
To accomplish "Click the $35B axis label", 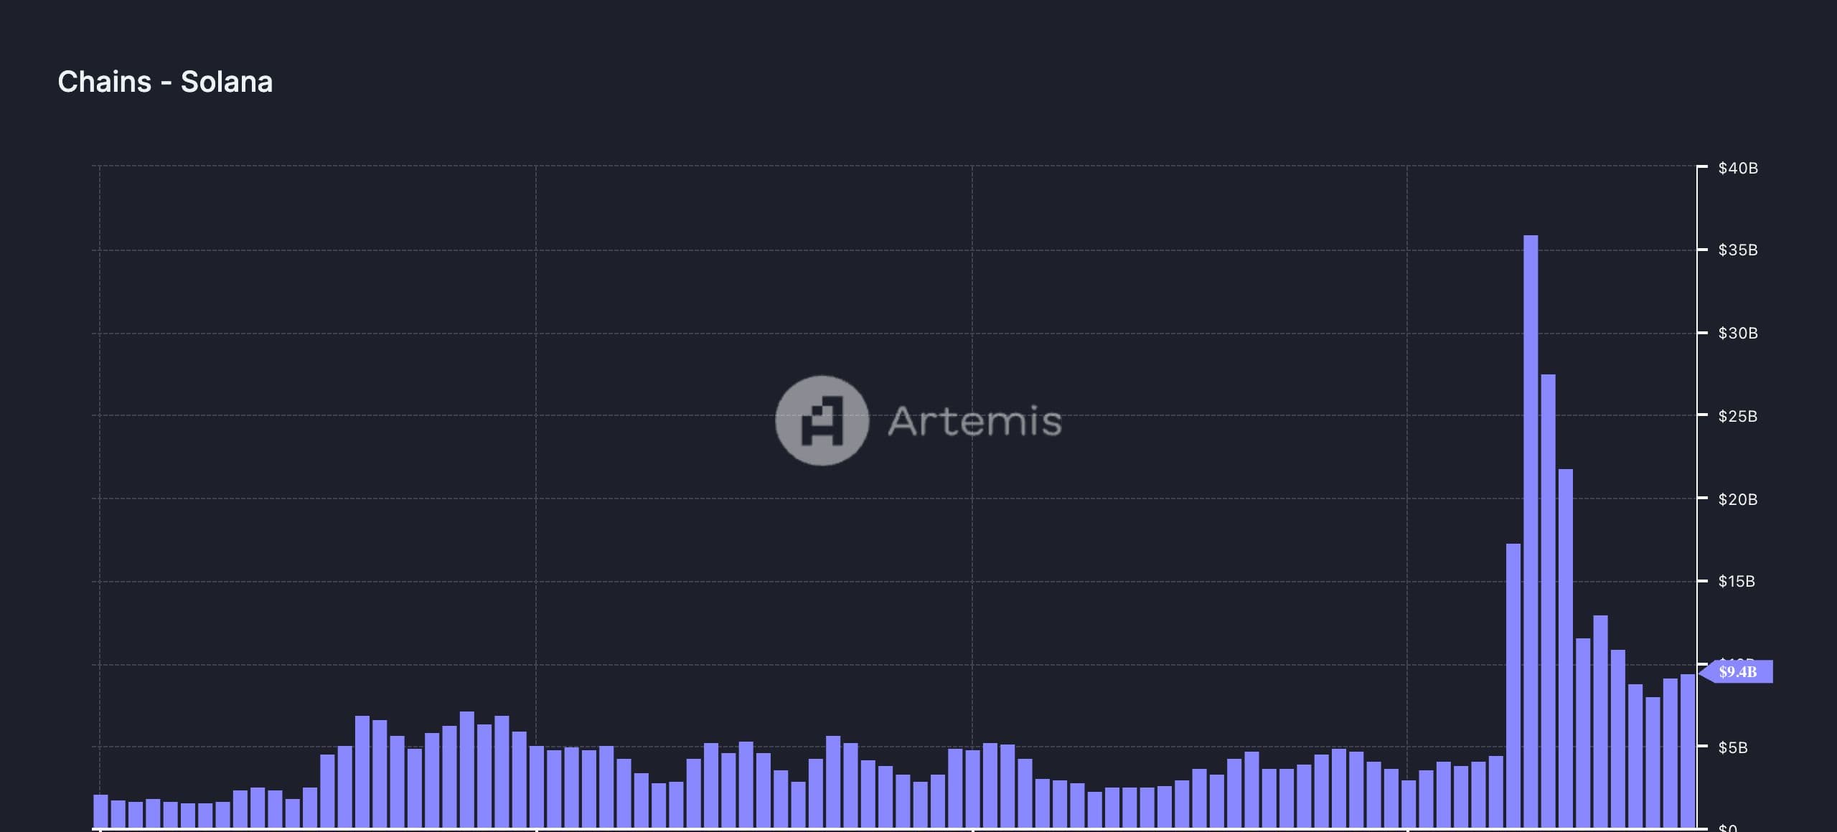I will [1737, 250].
